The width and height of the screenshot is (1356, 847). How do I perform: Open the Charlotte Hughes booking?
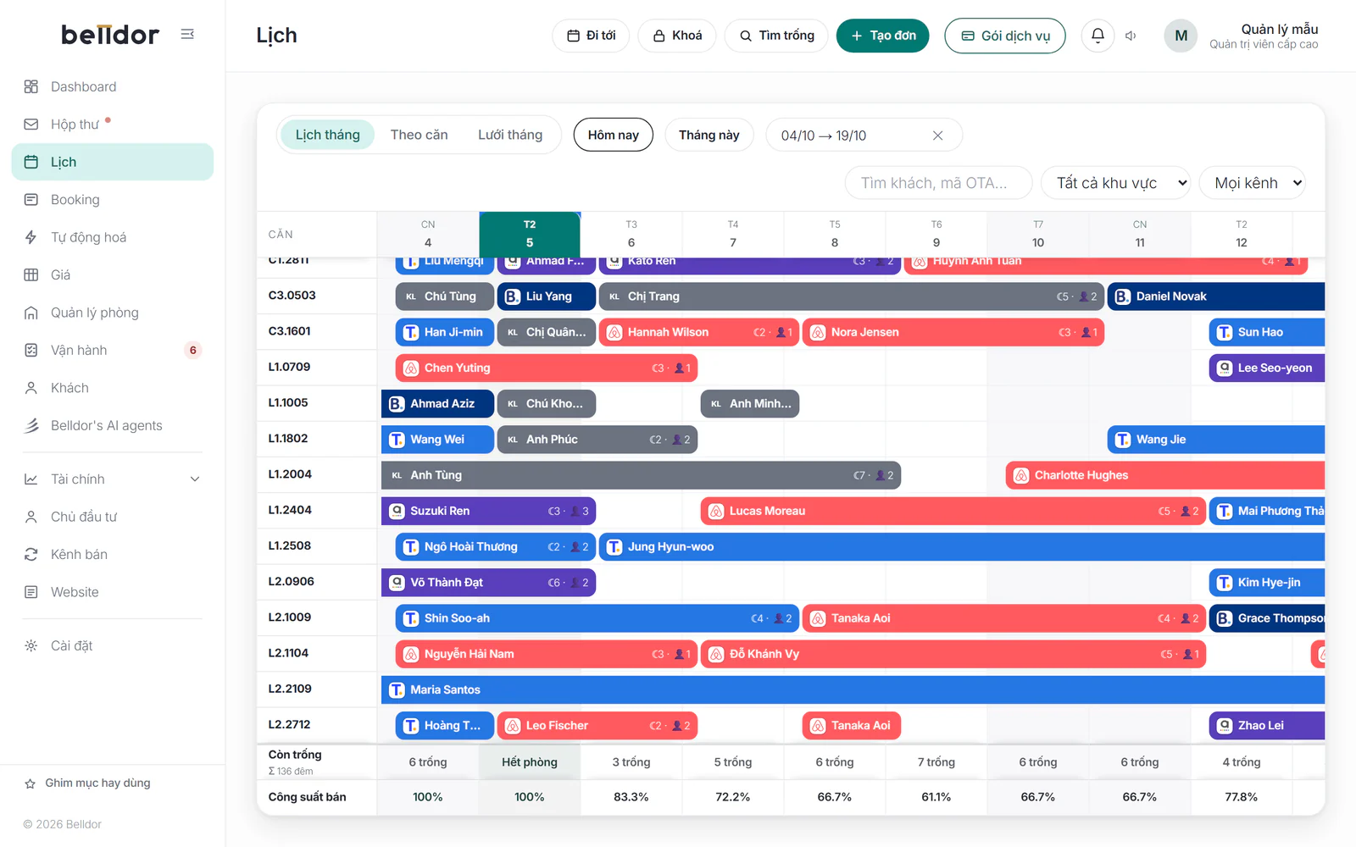[x=1165, y=475]
